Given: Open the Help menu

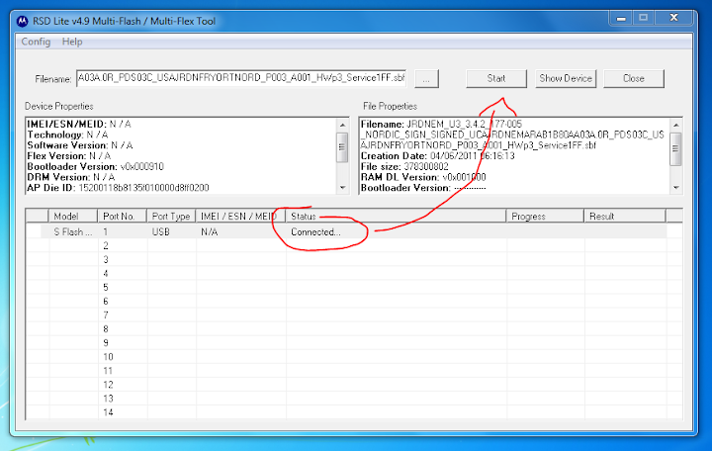Looking at the screenshot, I should tap(72, 42).
